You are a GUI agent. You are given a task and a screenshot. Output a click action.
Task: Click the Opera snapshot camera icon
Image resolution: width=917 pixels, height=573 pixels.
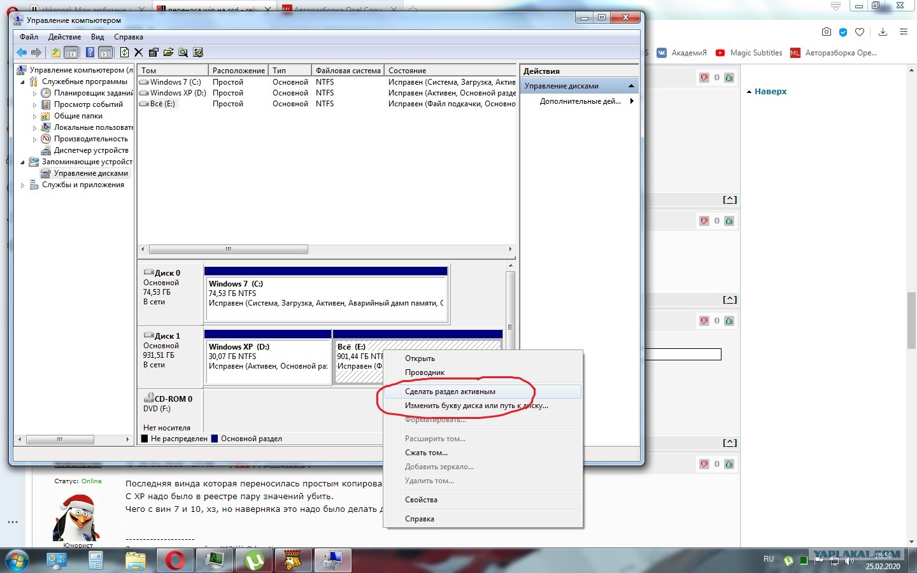(x=826, y=32)
